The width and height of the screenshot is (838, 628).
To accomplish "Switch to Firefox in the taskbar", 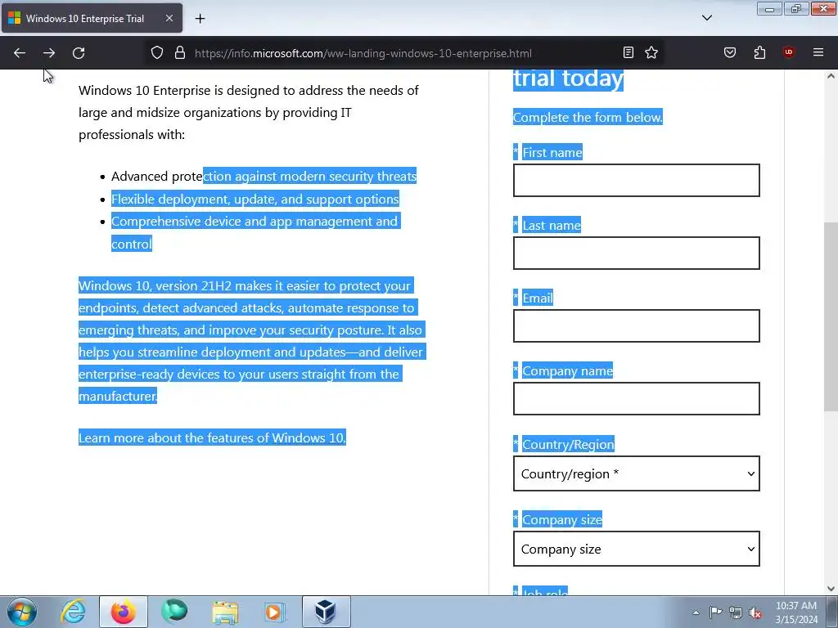I will [124, 612].
